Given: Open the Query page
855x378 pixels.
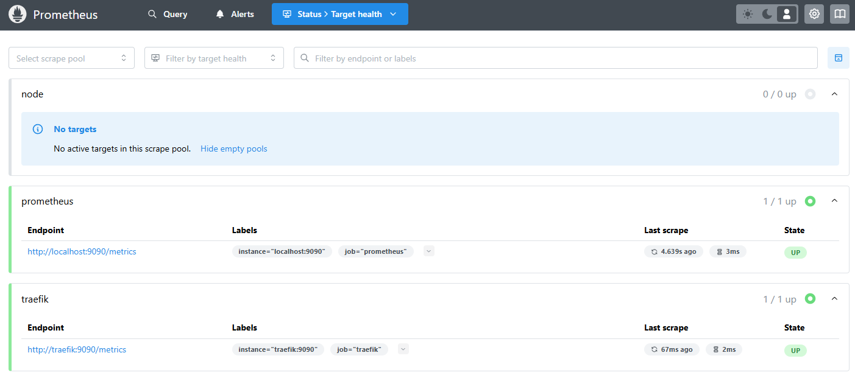Looking at the screenshot, I should 168,14.
